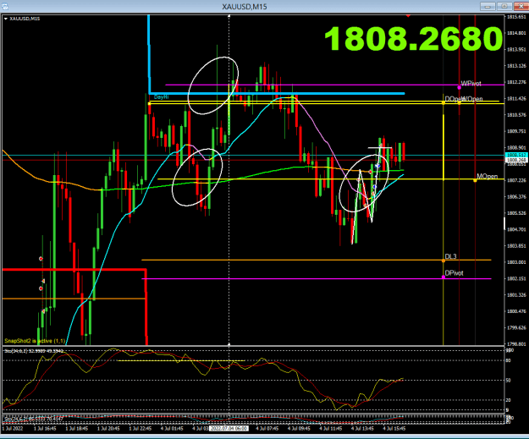529x439 pixels.
Task: Click the 1815.651 price scale value
Action: pyautogui.click(x=516, y=17)
